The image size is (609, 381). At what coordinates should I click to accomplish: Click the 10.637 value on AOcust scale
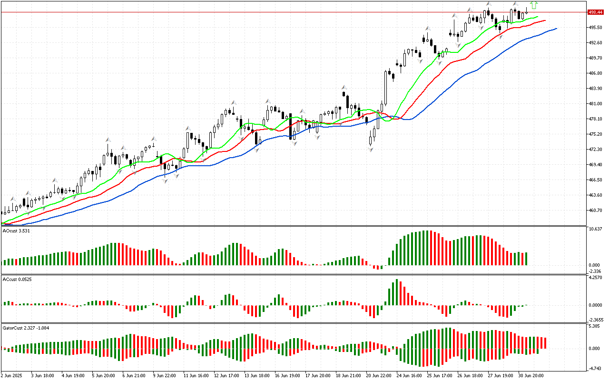click(x=595, y=229)
